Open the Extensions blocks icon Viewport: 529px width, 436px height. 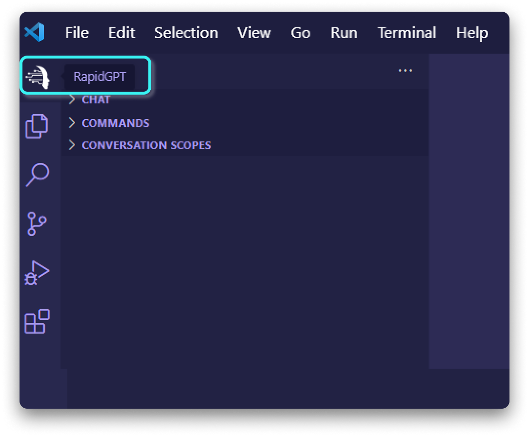click(x=37, y=321)
